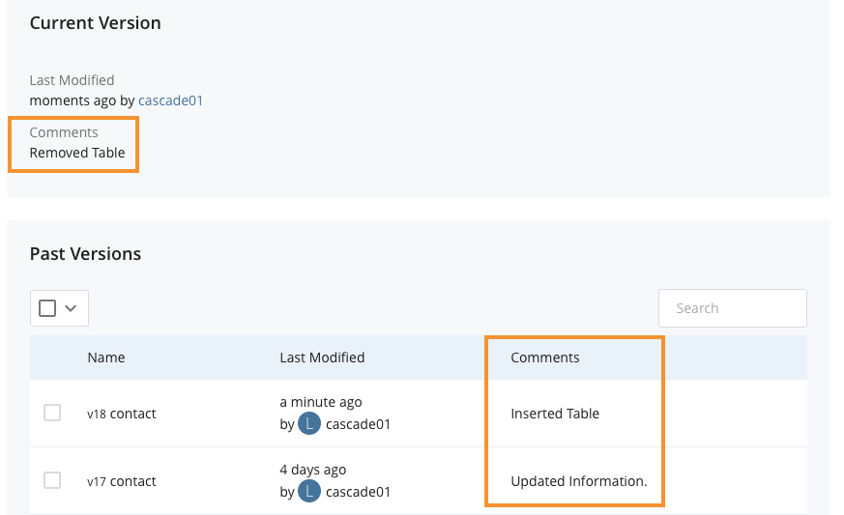Open the cascade01 user link in Current Version
The width and height of the screenshot is (844, 515).
(x=170, y=100)
